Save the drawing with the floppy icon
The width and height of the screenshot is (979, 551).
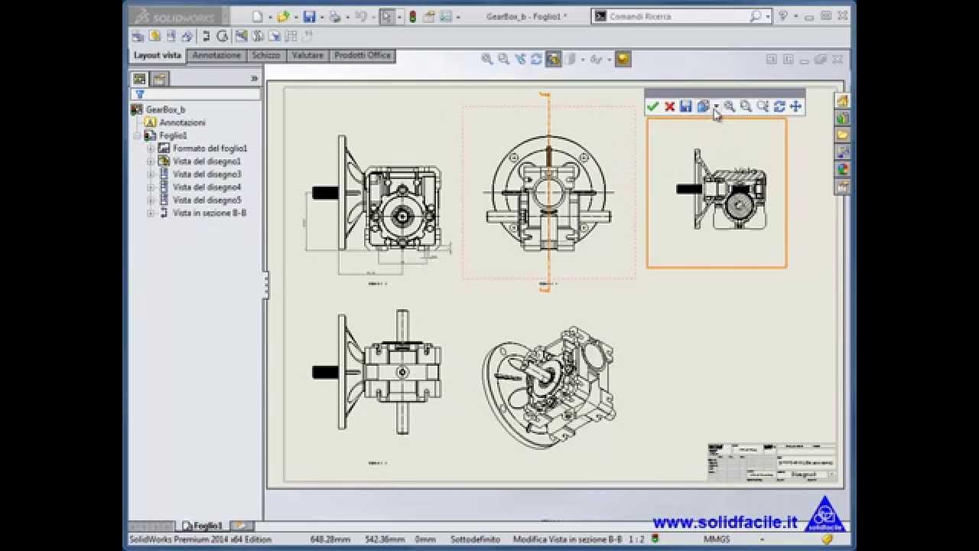click(309, 16)
